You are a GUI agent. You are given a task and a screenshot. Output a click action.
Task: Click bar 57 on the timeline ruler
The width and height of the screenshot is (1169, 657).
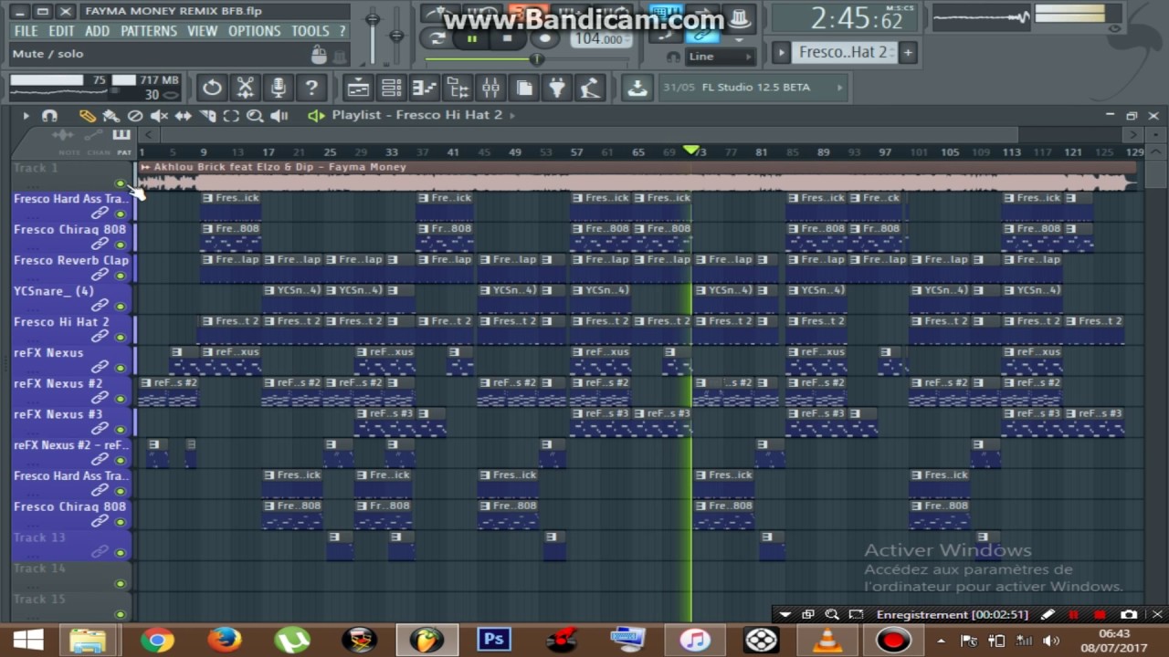tap(576, 152)
